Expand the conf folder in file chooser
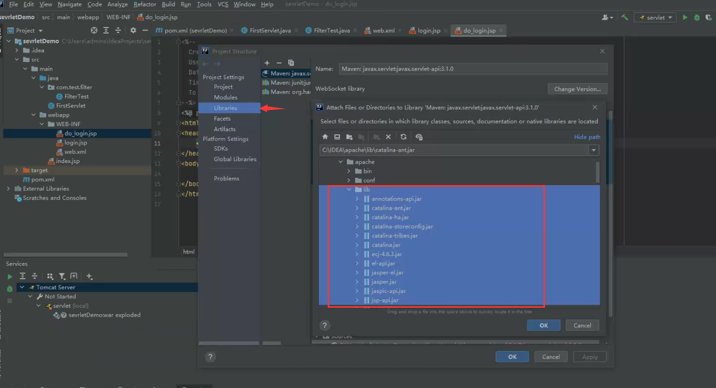716x388 pixels. (x=349, y=180)
